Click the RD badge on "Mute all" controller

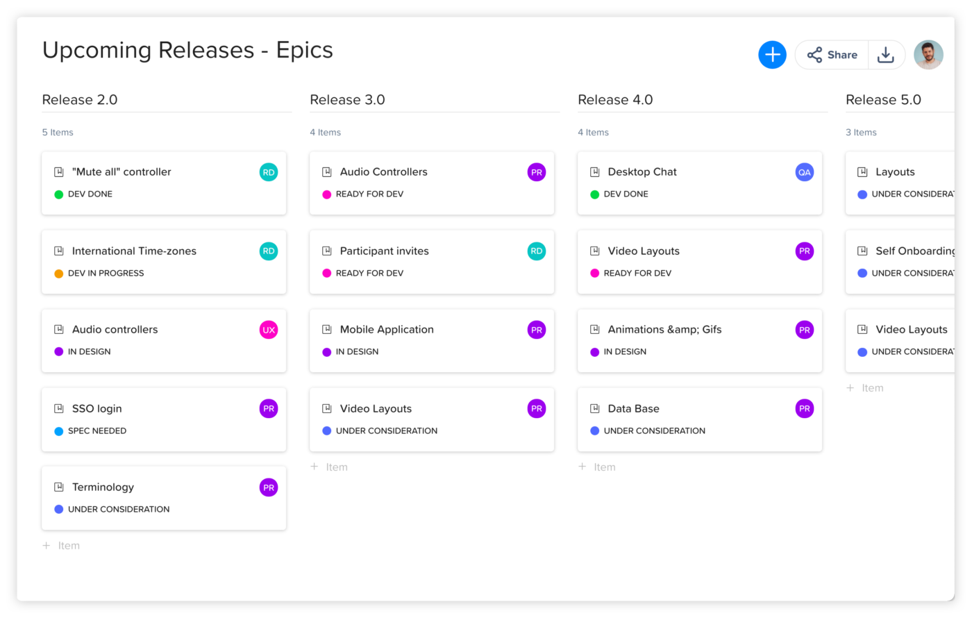[x=269, y=172]
